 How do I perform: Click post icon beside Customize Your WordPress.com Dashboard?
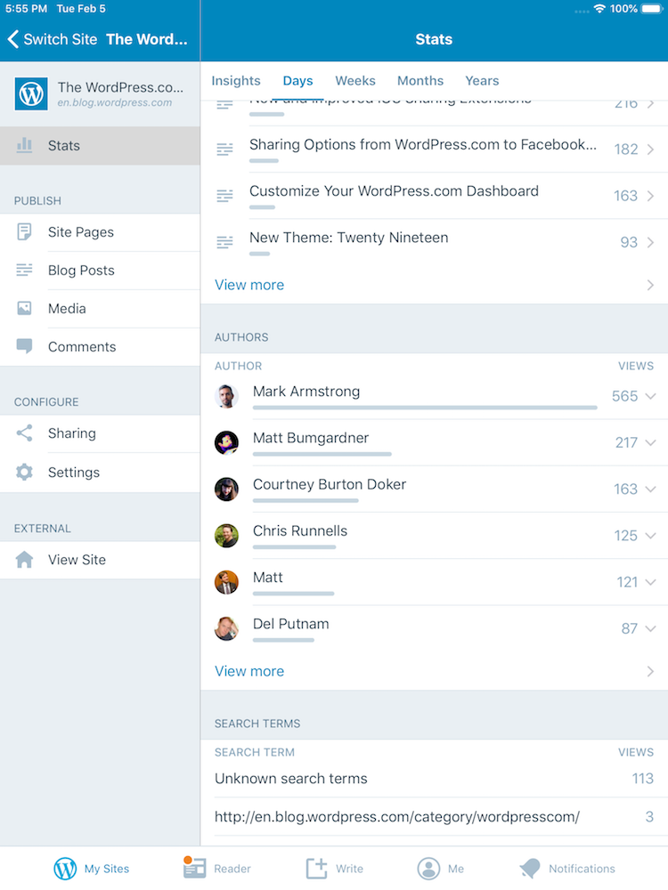pos(225,196)
